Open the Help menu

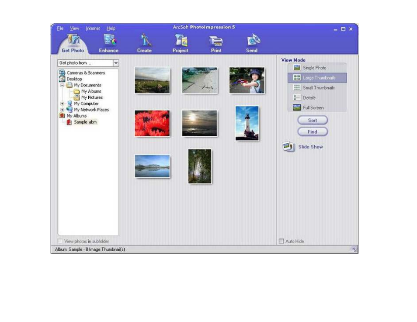[x=111, y=28]
